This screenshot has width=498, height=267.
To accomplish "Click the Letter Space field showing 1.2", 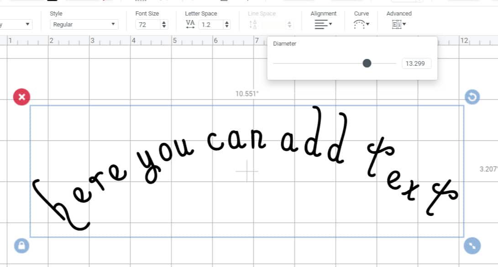I will pos(211,25).
